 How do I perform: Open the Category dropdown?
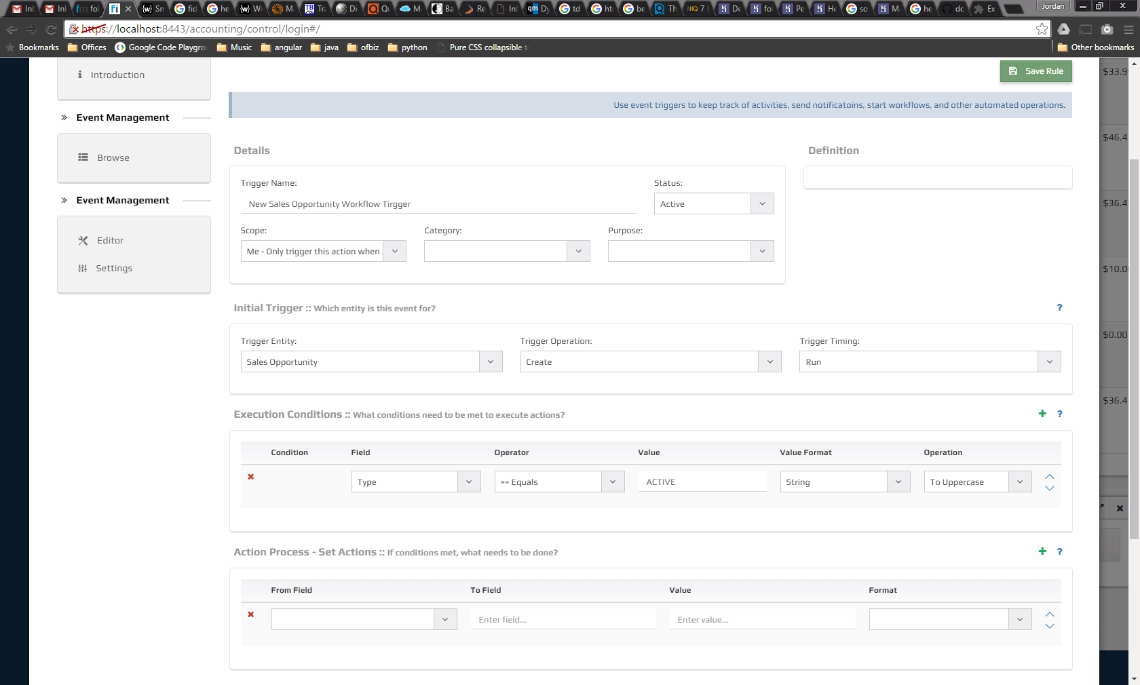[507, 251]
